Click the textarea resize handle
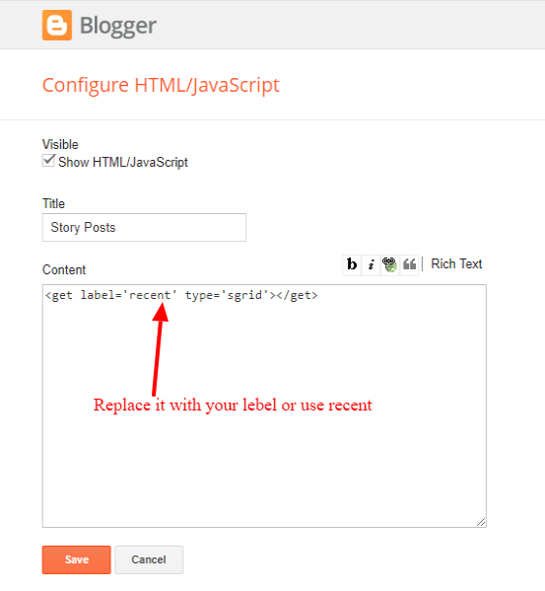This screenshot has height=591, width=545. tap(481, 522)
